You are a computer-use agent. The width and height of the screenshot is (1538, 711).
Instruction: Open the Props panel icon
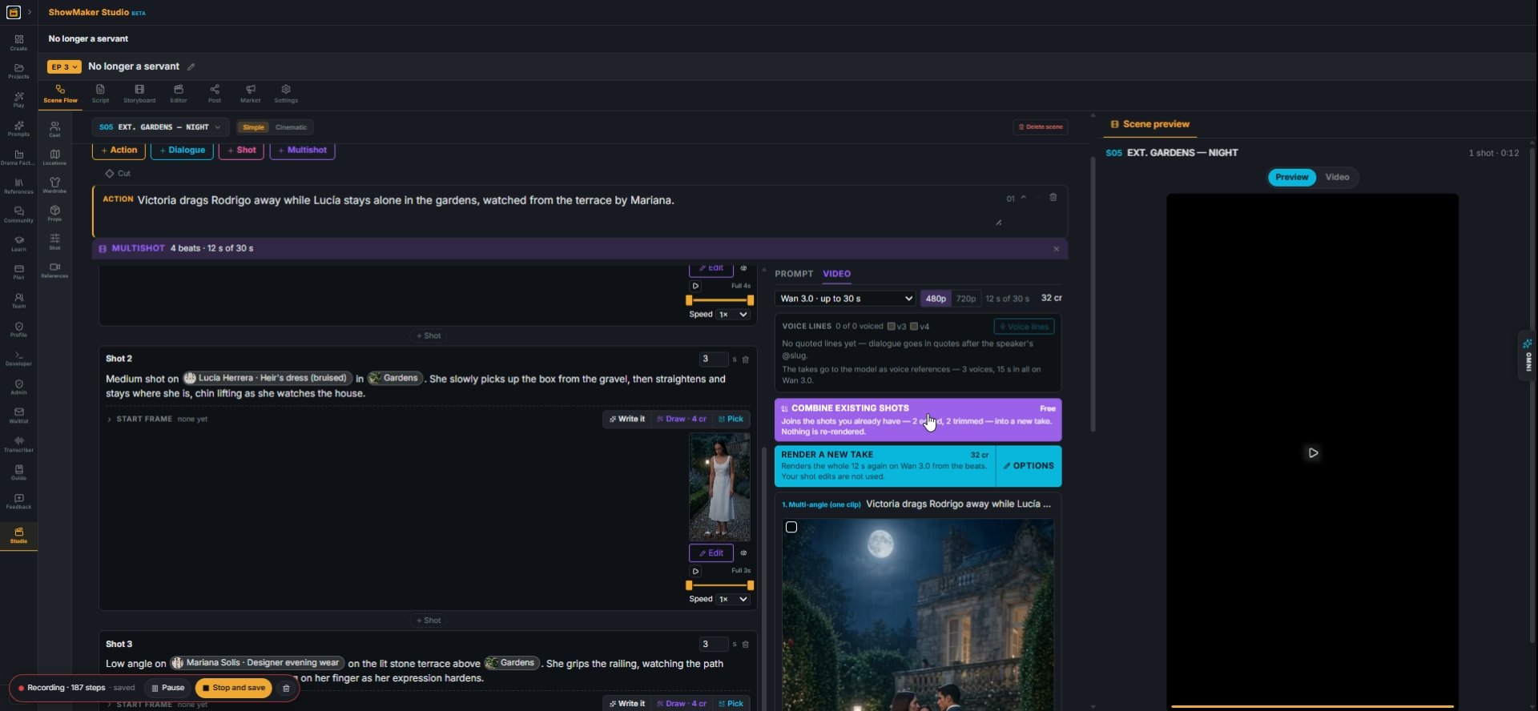point(54,214)
